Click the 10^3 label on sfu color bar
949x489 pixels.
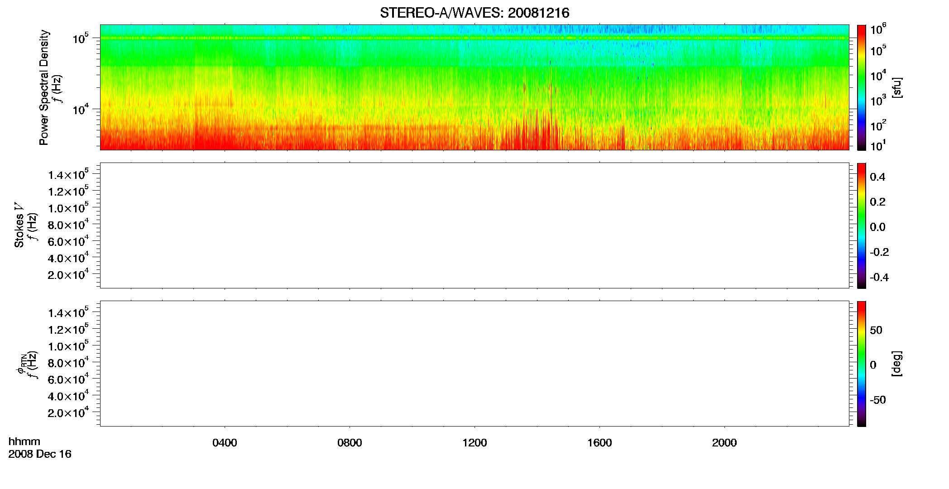[x=878, y=101]
